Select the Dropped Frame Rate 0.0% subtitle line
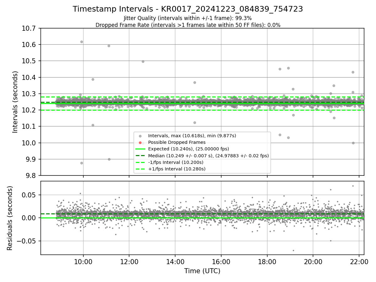This screenshot has width=376, height=282. click(188, 25)
